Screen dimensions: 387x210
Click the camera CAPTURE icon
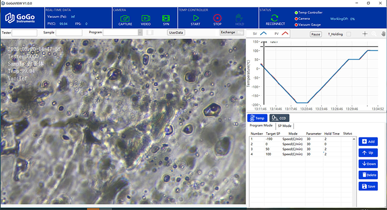tap(125, 18)
